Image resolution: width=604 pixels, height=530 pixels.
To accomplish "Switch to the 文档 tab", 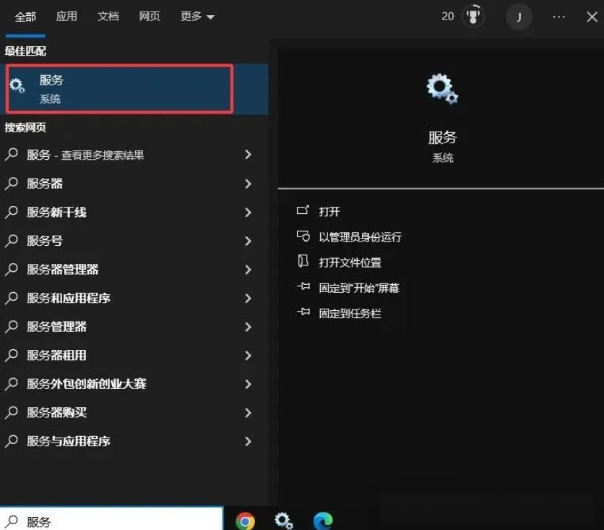I will 108,16.
